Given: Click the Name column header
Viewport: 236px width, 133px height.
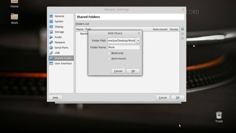Looking at the screenshot, I should point(80,29).
